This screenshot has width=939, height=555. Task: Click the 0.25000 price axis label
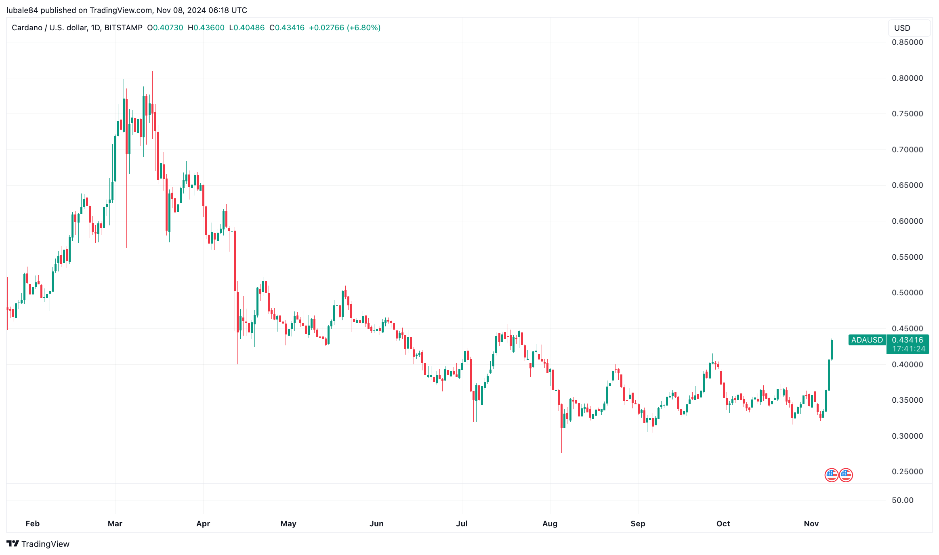[907, 471]
